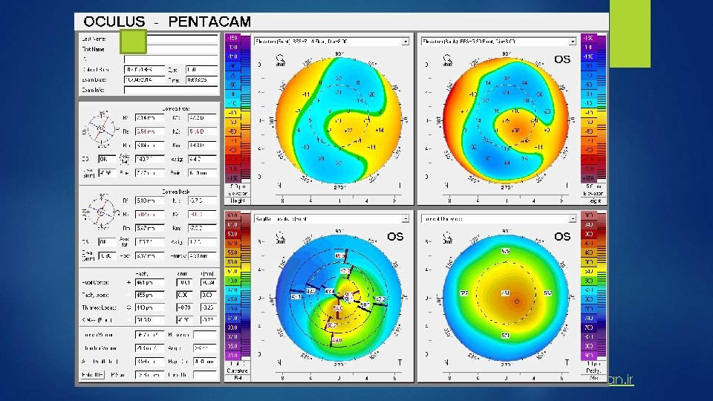Click the Enter IOP button
This screenshot has width=713, height=401.
[x=93, y=374]
